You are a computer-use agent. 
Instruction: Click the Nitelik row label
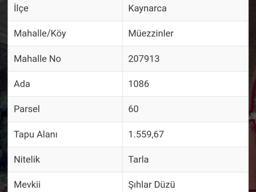(x=27, y=159)
